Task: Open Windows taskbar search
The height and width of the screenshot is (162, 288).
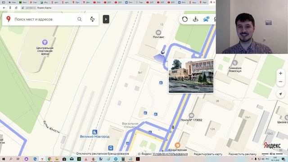Action: (x=11, y=159)
